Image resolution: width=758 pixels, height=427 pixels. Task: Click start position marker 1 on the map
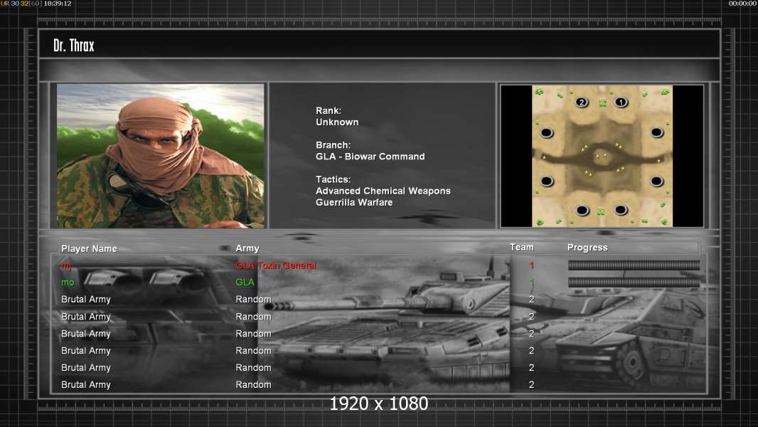coord(621,102)
